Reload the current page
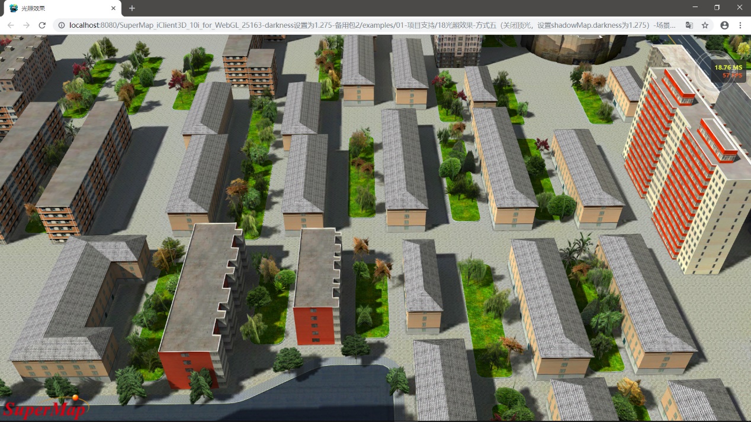The width and height of the screenshot is (751, 422). click(42, 25)
